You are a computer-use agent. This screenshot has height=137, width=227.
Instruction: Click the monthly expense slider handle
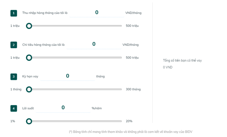click(x=29, y=58)
